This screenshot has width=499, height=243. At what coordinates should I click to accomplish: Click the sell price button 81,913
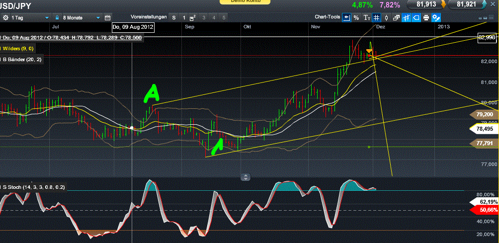(x=425, y=4)
